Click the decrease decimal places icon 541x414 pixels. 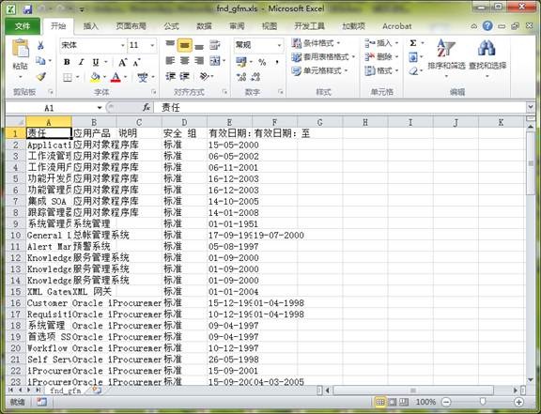coord(255,77)
